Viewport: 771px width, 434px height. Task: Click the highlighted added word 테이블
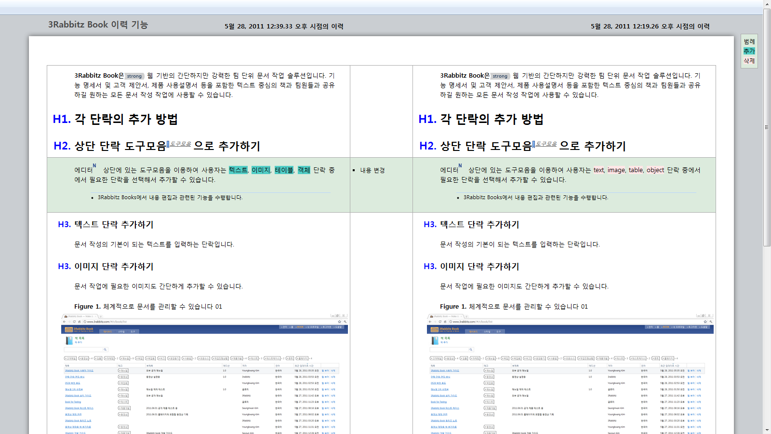click(284, 170)
